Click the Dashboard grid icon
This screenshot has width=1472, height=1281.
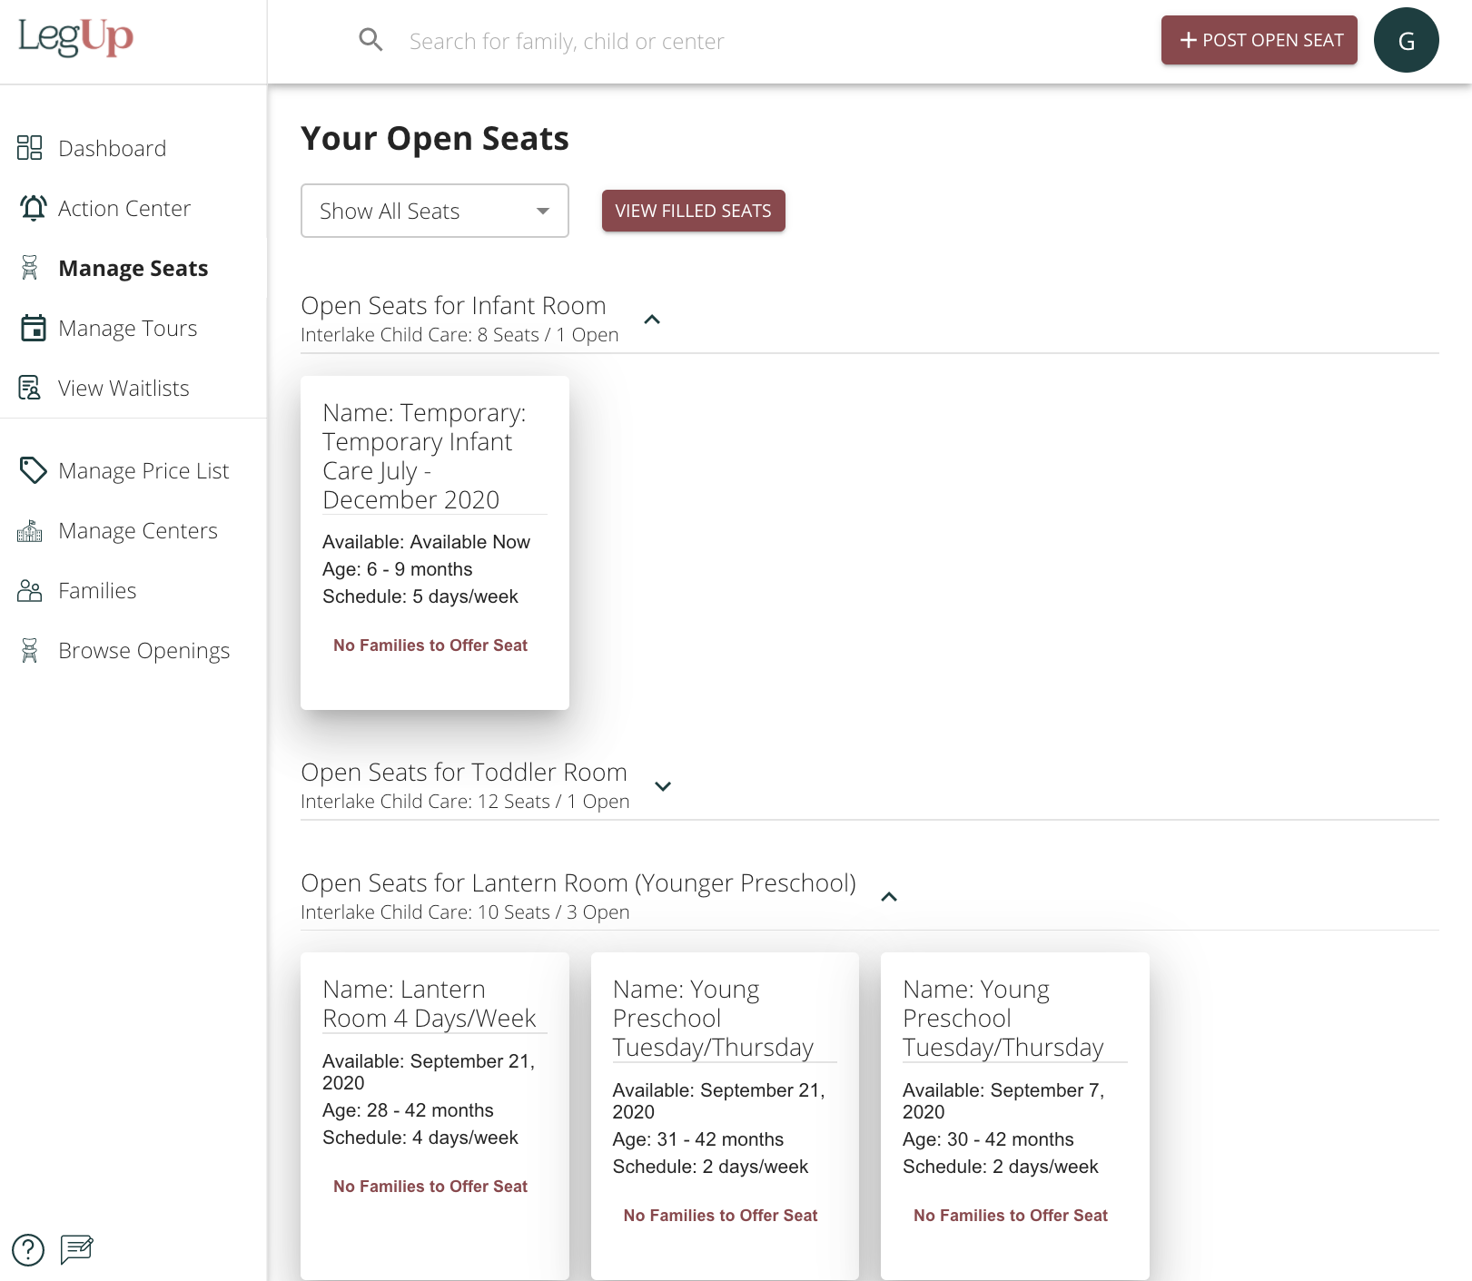tap(30, 148)
